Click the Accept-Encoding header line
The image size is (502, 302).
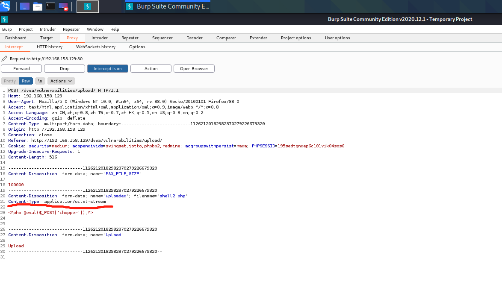(47, 118)
